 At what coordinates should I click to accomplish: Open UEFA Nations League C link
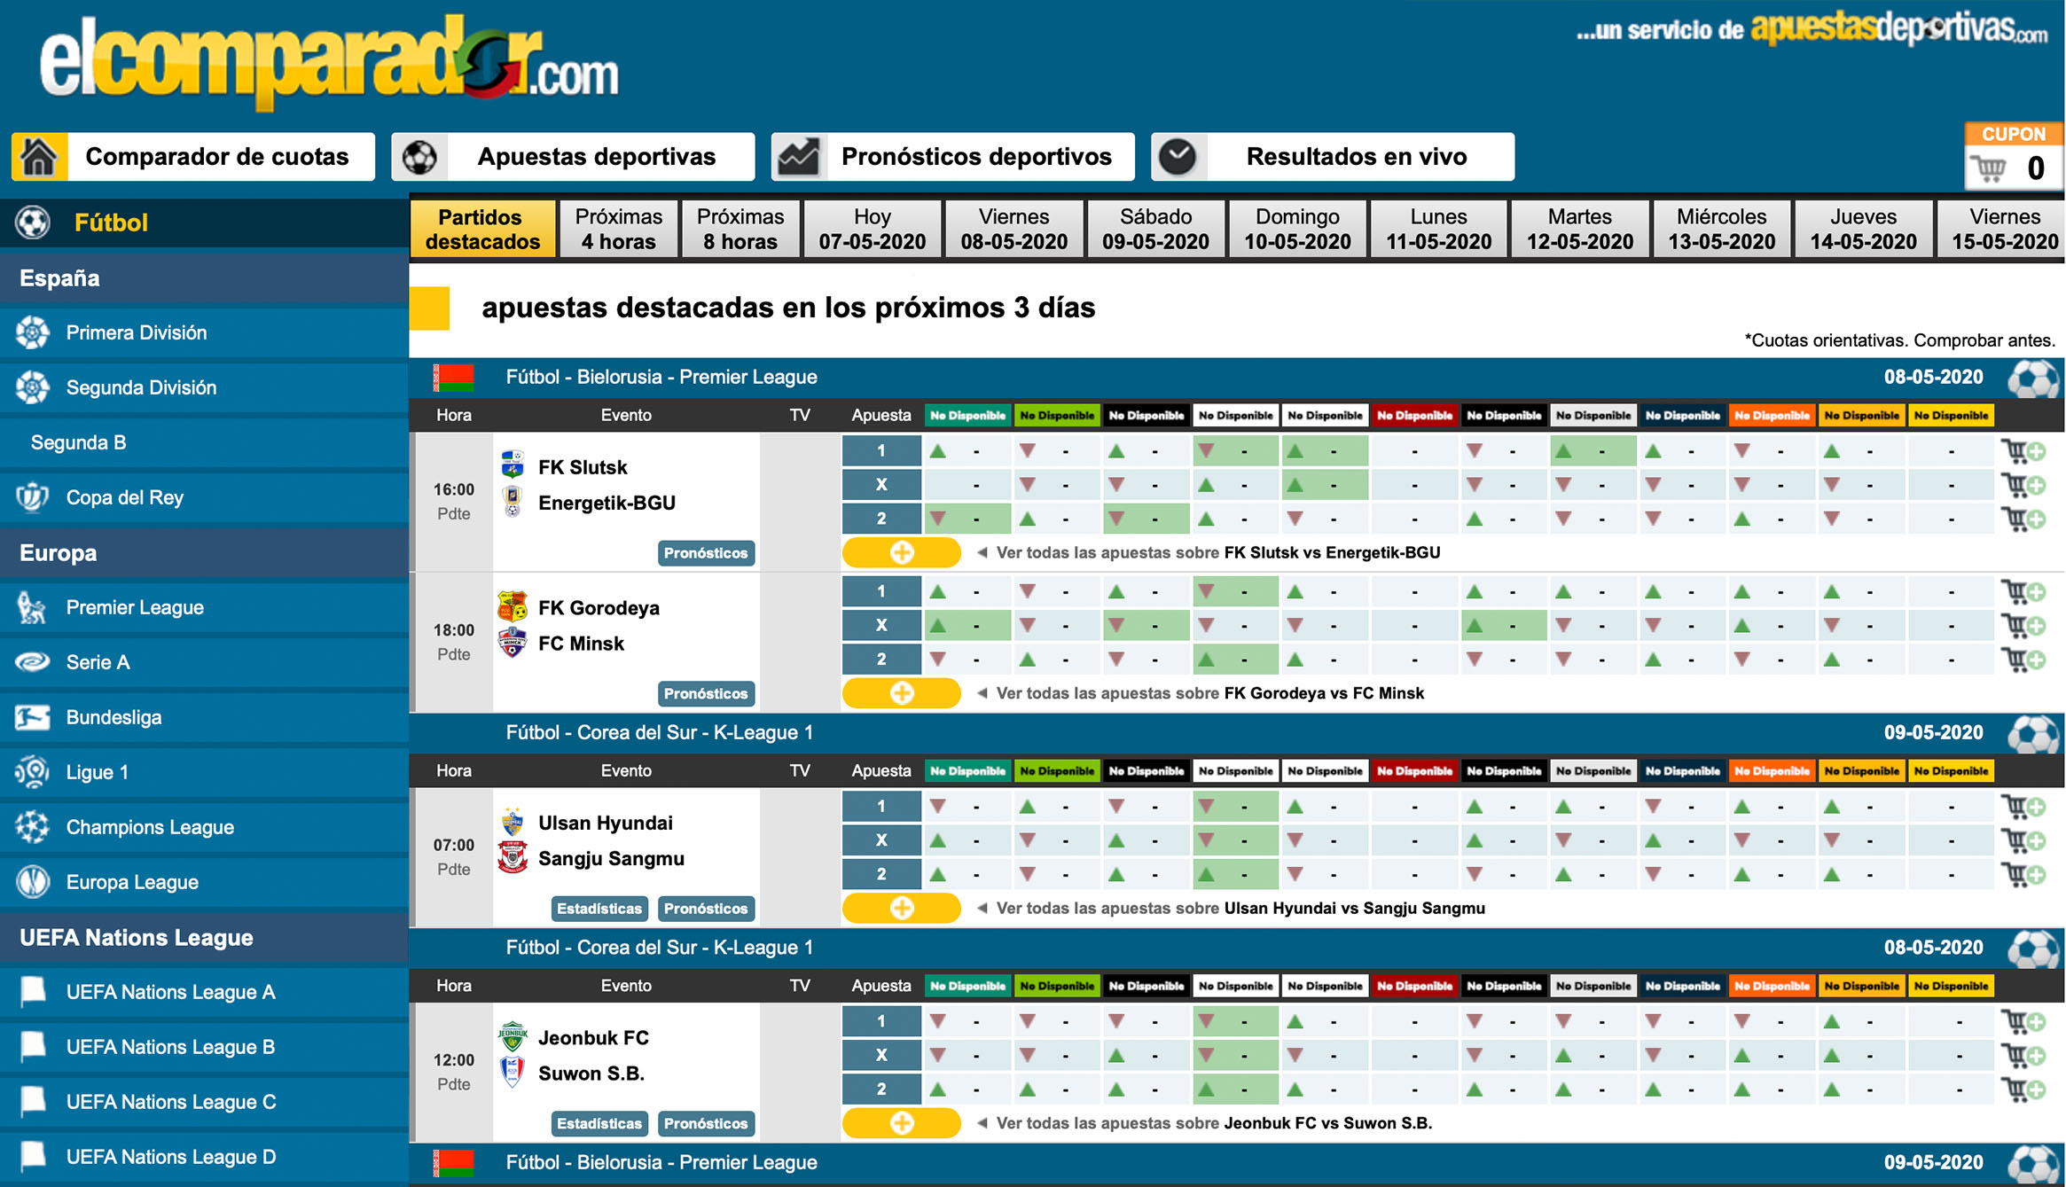click(x=205, y=1102)
